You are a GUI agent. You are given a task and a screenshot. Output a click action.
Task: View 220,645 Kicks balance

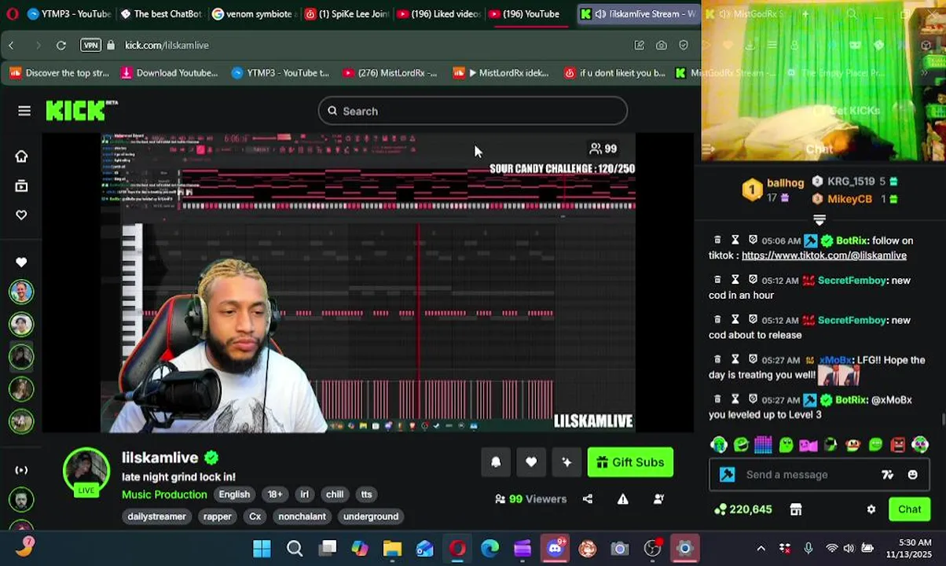tap(743, 509)
